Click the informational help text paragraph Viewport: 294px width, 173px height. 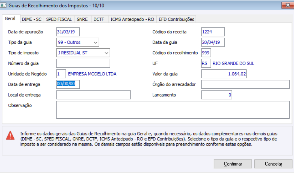[149, 139]
